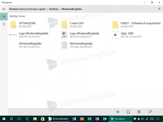Toggle multi-select list mode icon
163x122 pixels.
pyautogui.click(x=118, y=112)
